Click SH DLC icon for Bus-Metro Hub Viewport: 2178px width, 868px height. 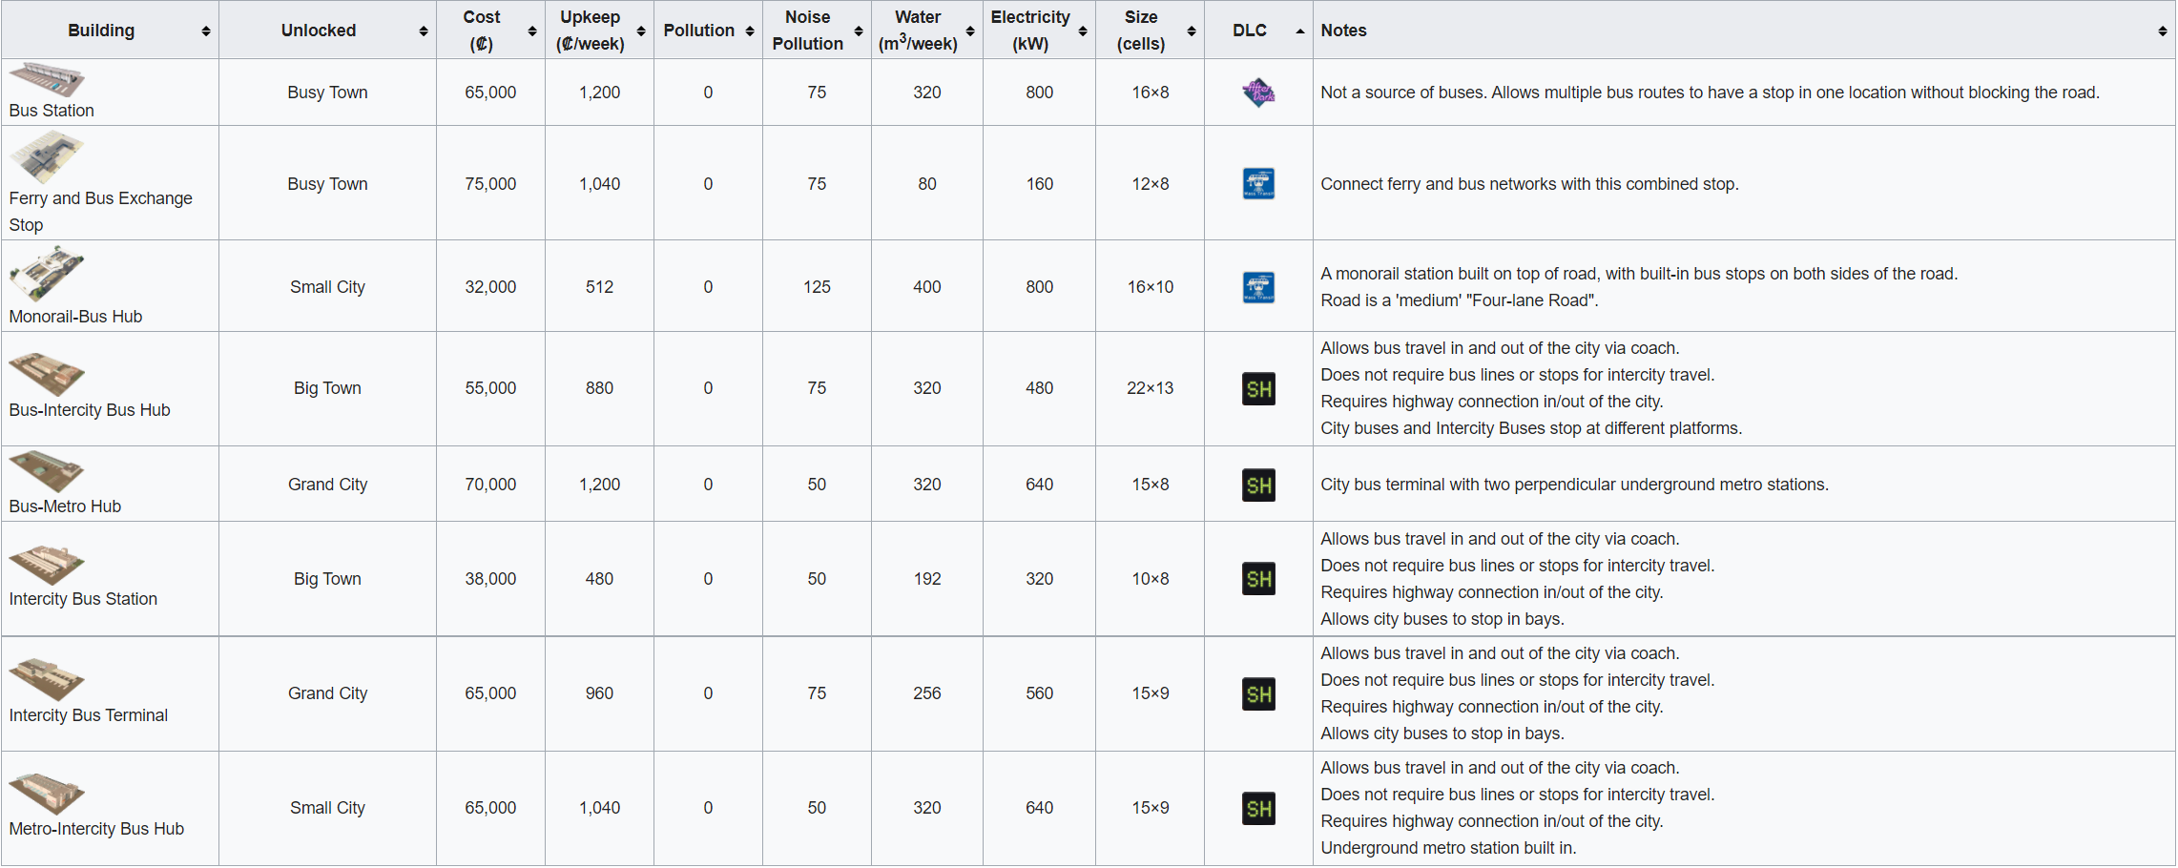(1258, 486)
